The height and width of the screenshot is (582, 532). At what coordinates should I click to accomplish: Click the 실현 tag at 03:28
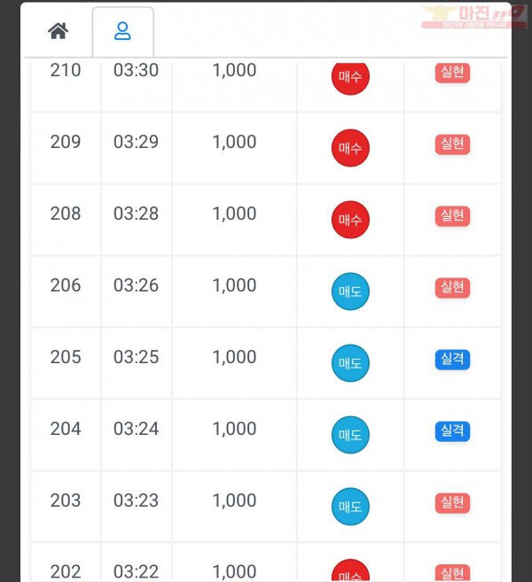pyautogui.click(x=452, y=215)
